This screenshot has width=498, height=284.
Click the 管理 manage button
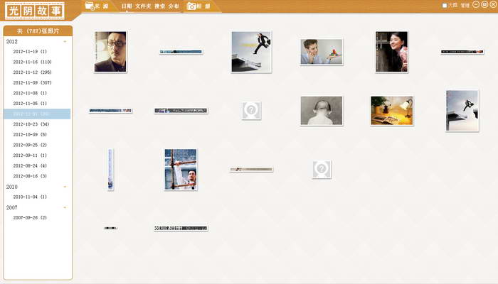[465, 6]
